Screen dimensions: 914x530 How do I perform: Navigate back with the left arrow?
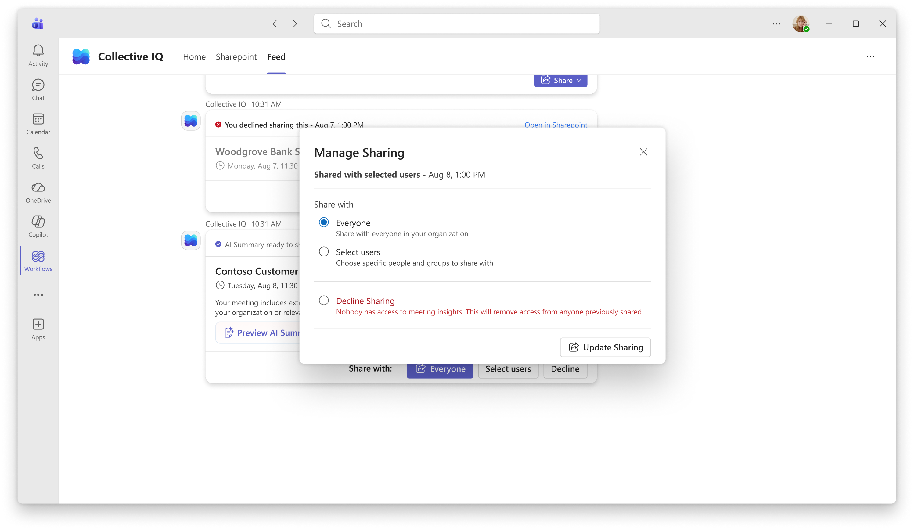[x=275, y=24]
